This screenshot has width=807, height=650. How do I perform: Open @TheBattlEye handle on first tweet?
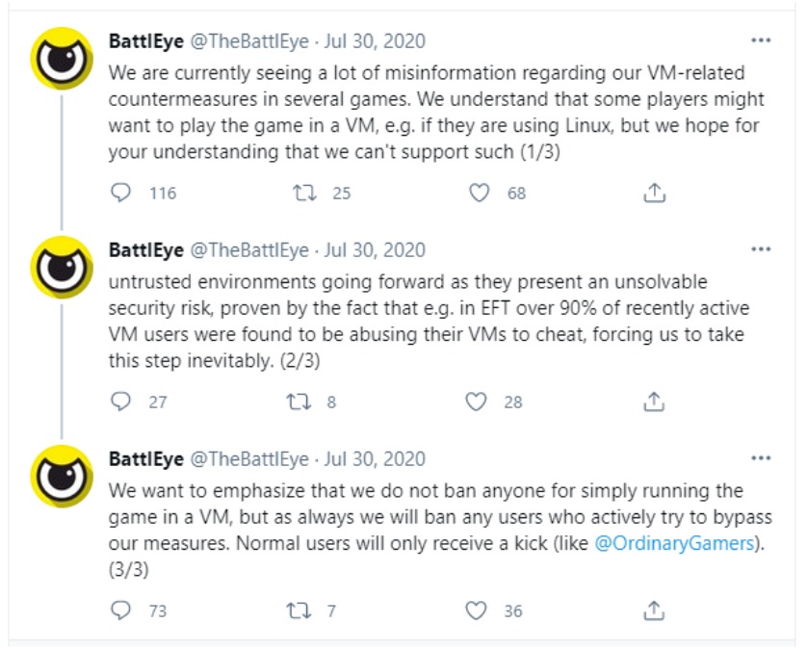pos(248,41)
